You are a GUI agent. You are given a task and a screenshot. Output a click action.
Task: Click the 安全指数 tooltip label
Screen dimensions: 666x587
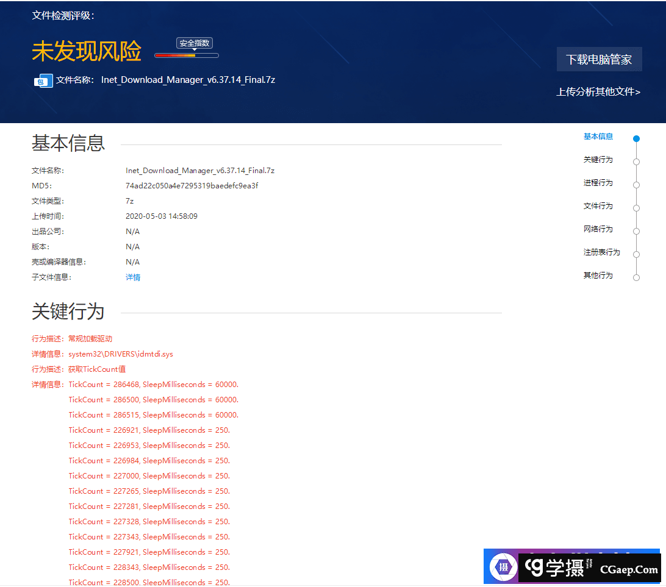pyautogui.click(x=195, y=43)
